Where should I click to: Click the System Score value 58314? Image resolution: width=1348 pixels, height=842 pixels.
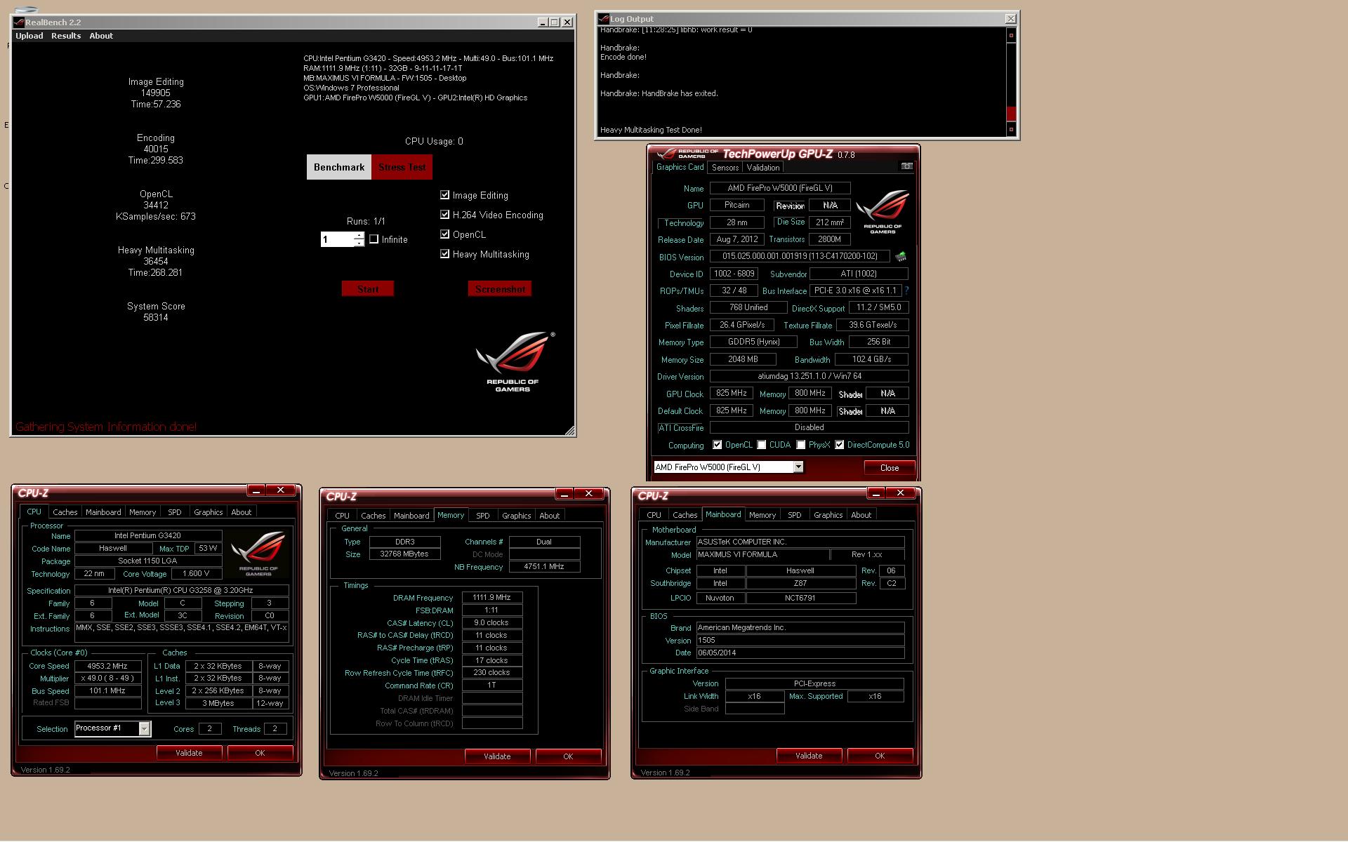(x=156, y=318)
